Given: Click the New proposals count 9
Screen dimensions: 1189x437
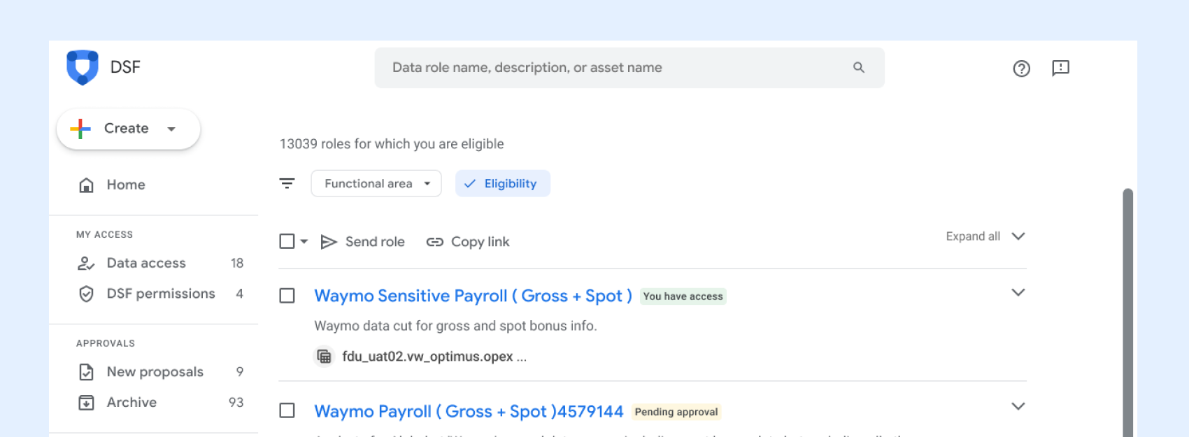Looking at the screenshot, I should tap(240, 372).
